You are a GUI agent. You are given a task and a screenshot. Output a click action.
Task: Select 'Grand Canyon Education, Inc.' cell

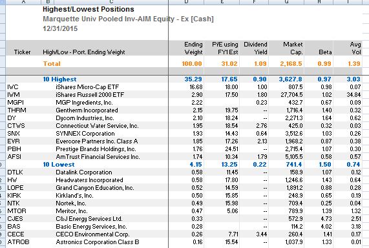point(95,188)
